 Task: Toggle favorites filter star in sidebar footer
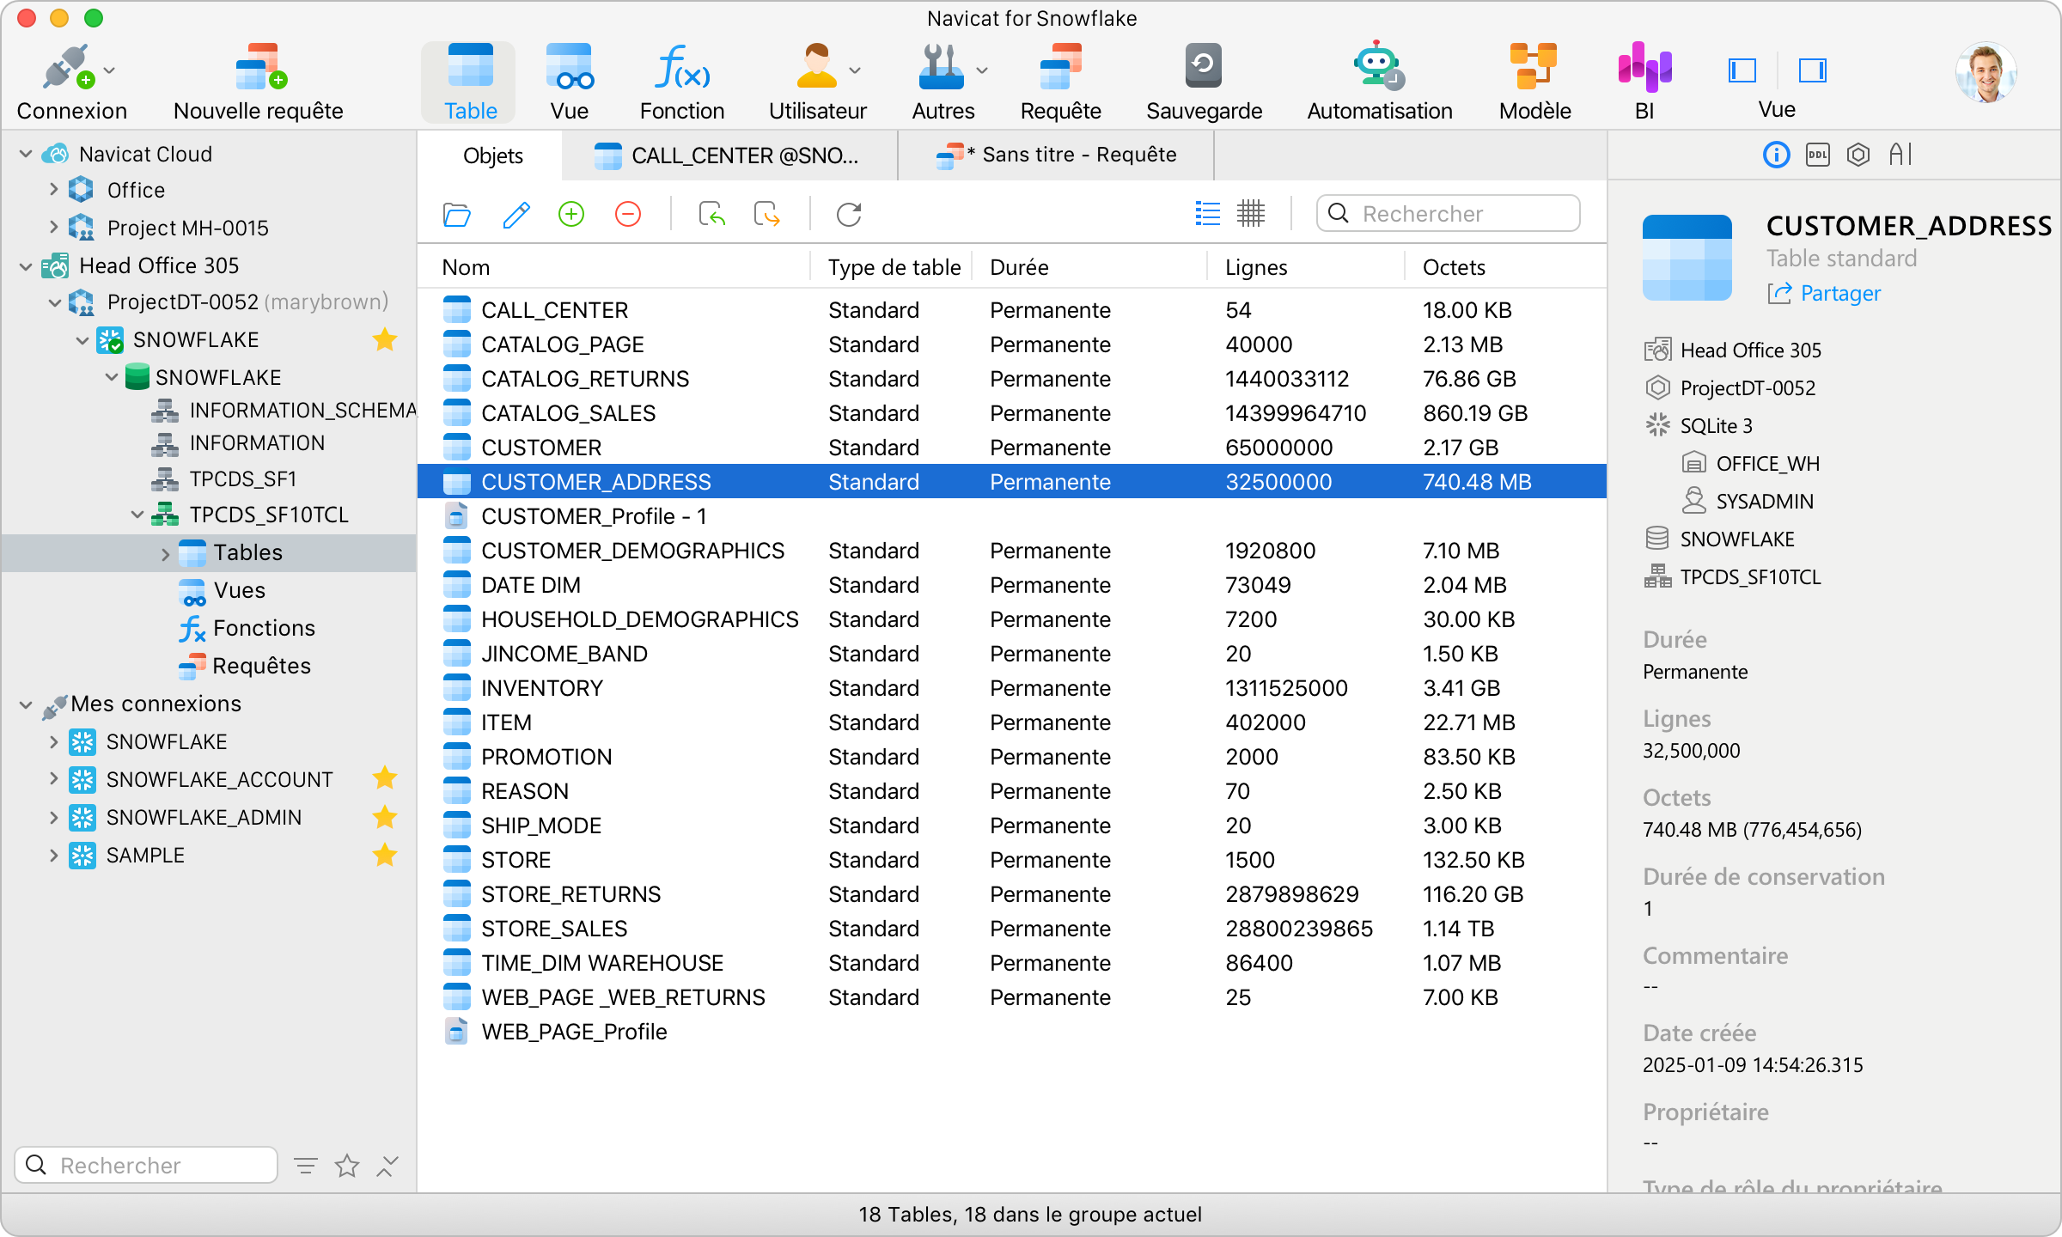[347, 1166]
